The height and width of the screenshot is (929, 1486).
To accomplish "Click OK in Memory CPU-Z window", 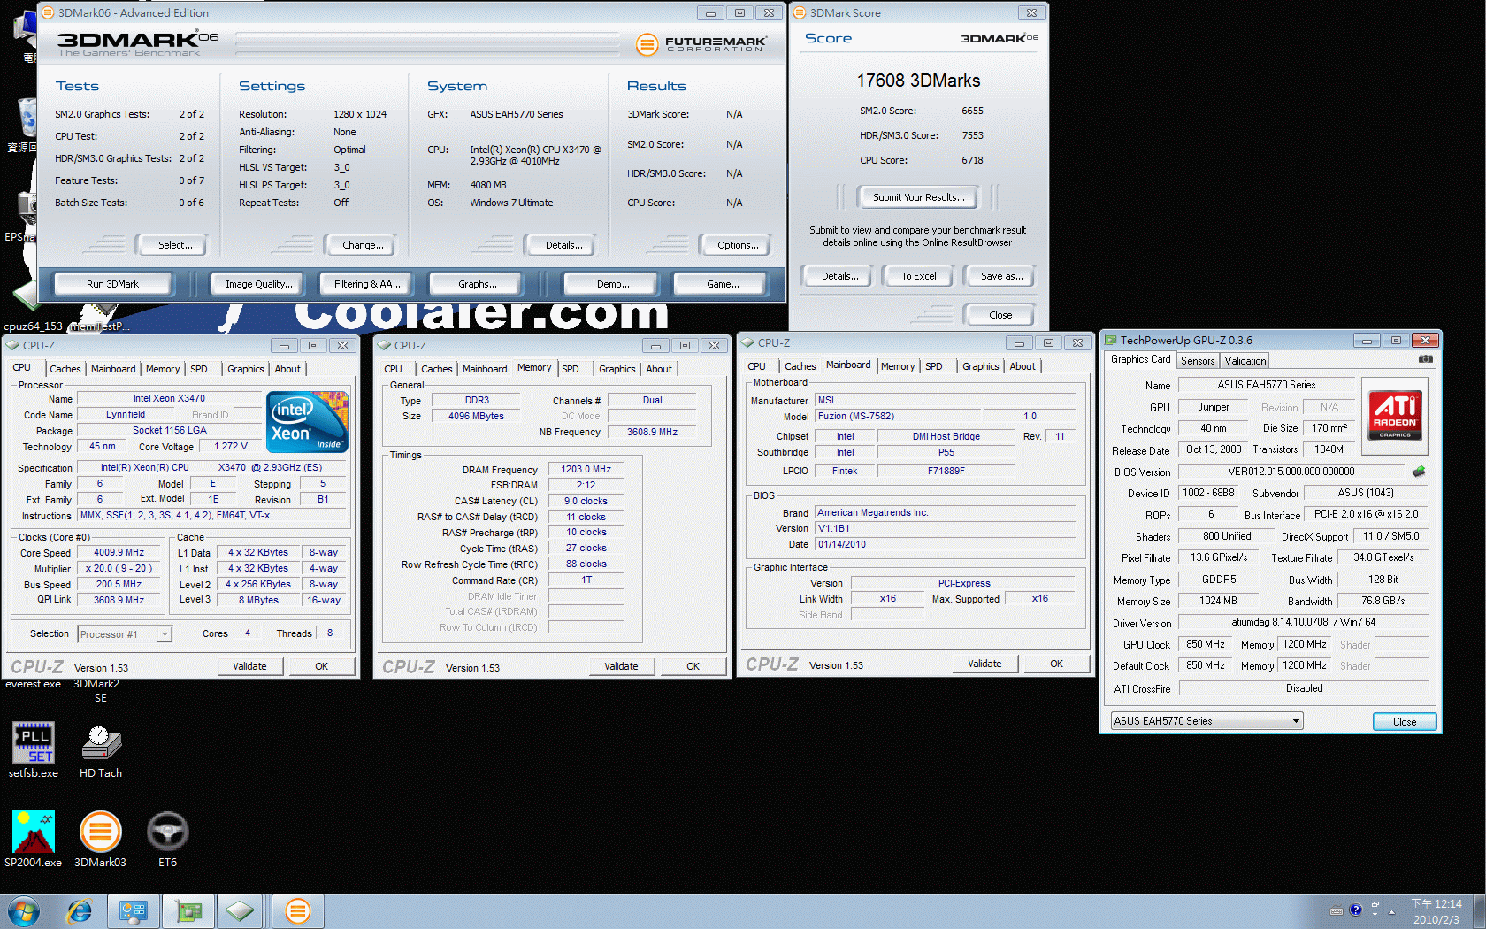I will point(693,666).
